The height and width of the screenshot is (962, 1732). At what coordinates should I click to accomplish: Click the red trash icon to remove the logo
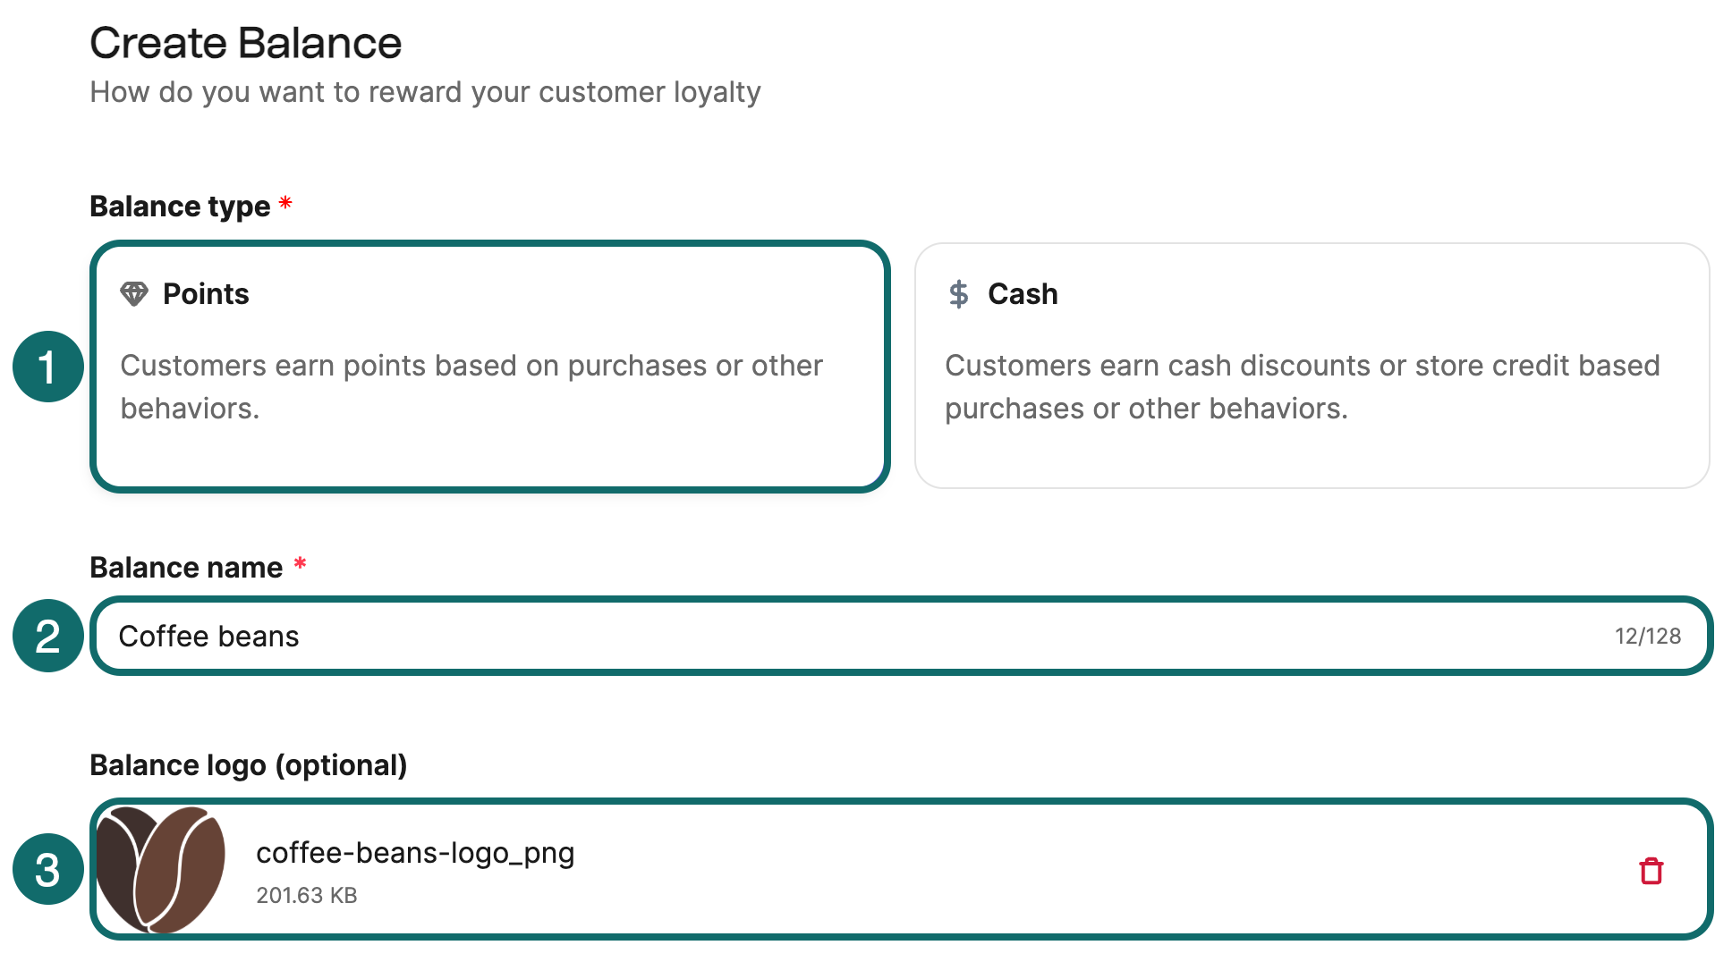tap(1653, 872)
